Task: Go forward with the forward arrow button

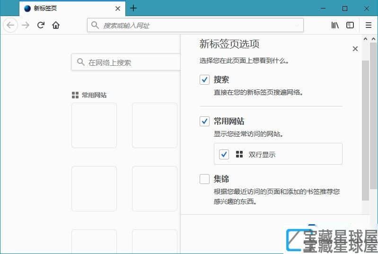Action: [26, 25]
